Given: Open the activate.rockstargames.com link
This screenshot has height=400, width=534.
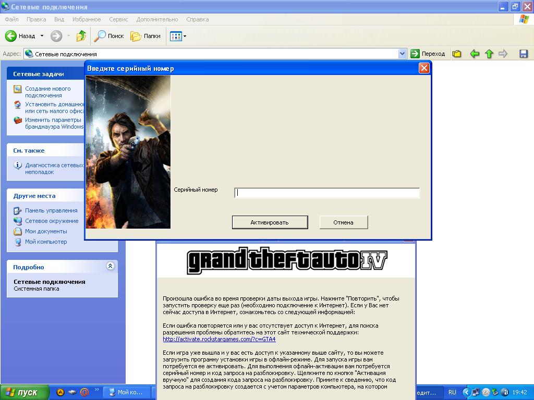Looking at the screenshot, I should 219,339.
